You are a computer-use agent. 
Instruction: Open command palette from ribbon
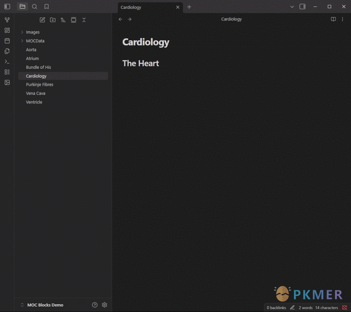tap(7, 61)
